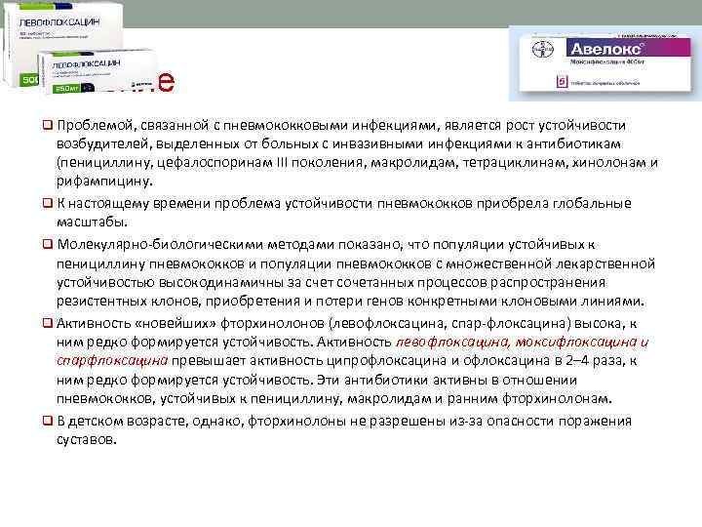The image size is (702, 527).
Task: Click the phrase 'ранним фторхинолонам.'
Action: coord(529,398)
